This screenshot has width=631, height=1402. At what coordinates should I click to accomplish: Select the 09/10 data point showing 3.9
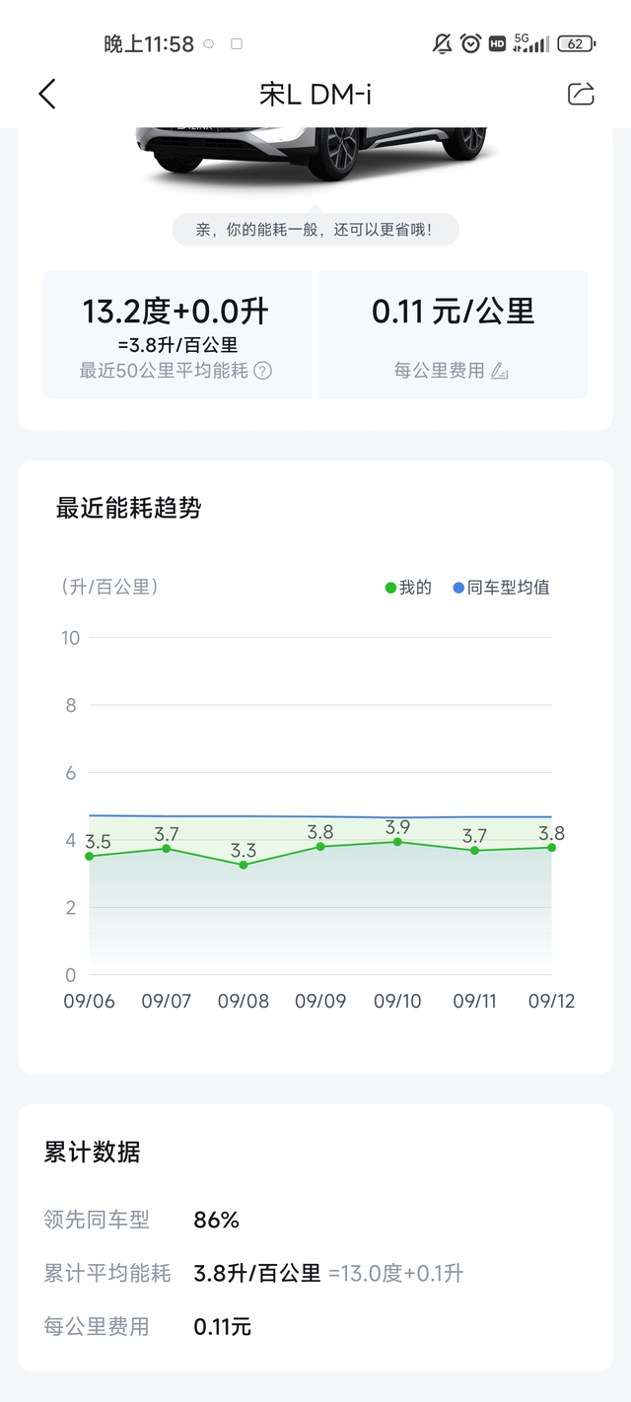397,842
